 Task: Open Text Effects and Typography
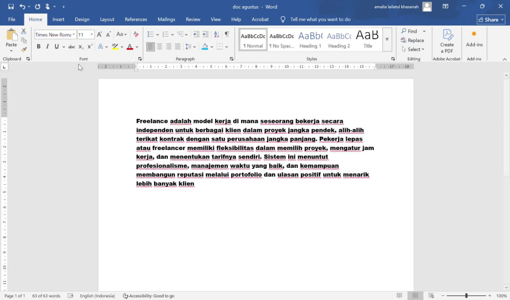(x=101, y=46)
